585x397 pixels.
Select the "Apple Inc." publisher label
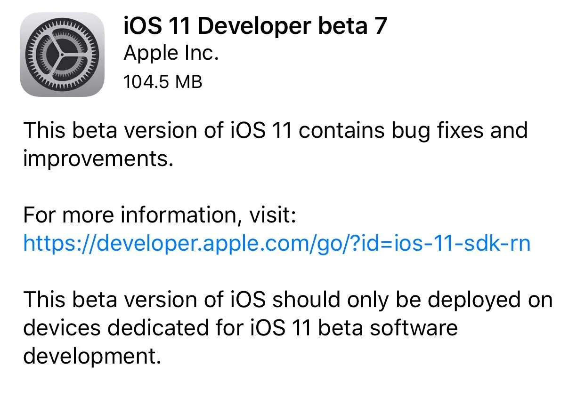point(171,54)
